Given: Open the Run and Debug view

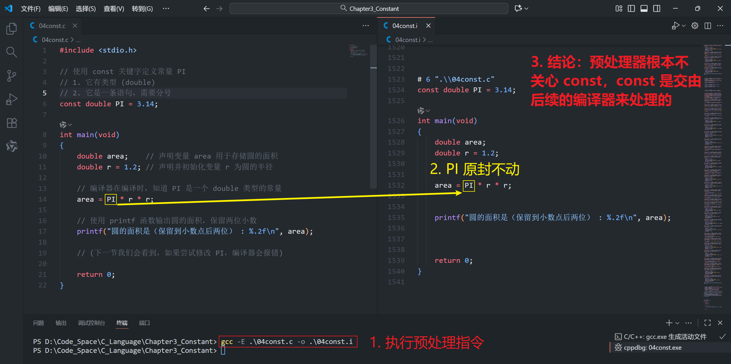Looking at the screenshot, I should pos(11,99).
